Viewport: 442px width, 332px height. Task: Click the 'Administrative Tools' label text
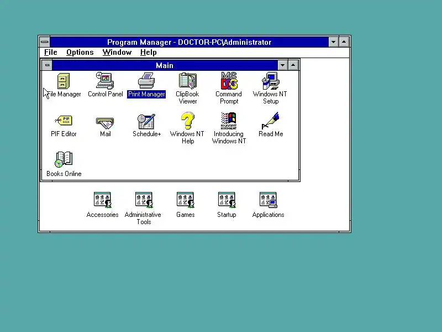[x=143, y=218]
